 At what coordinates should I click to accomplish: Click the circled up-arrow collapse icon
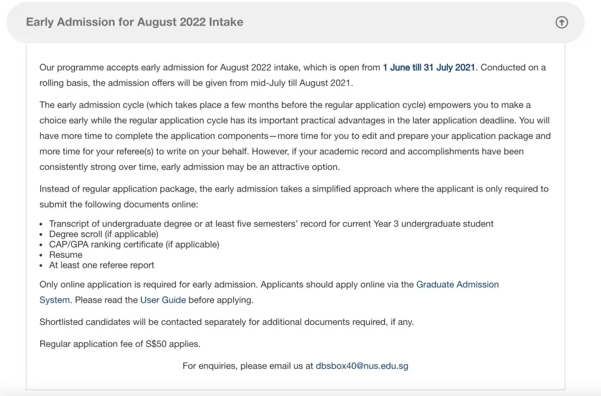click(561, 22)
